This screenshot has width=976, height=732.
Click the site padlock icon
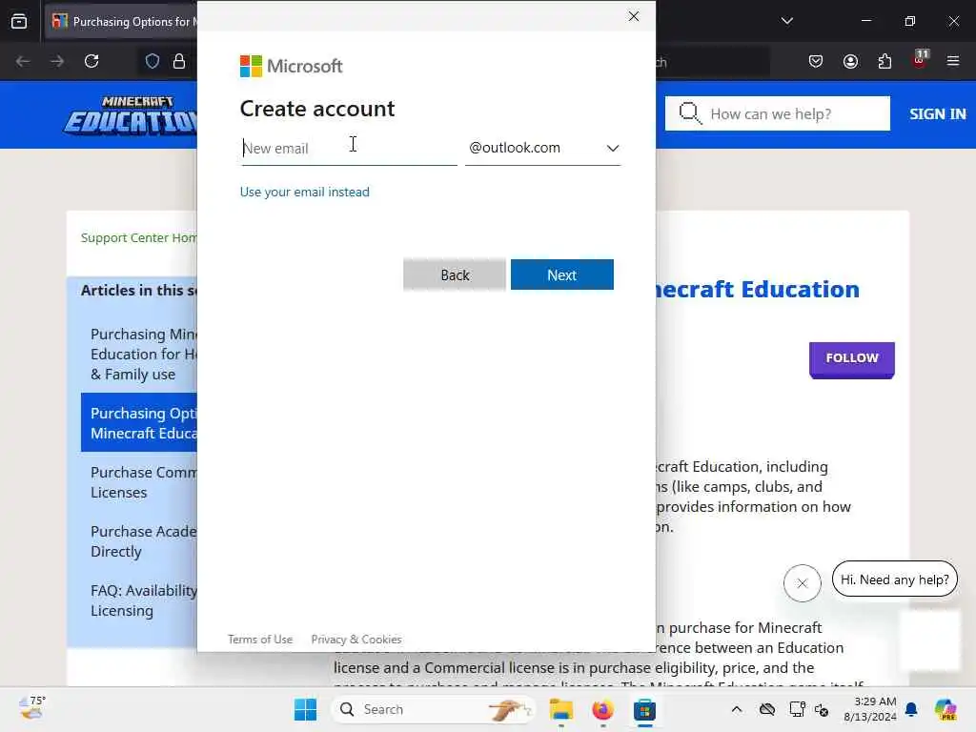click(x=179, y=61)
